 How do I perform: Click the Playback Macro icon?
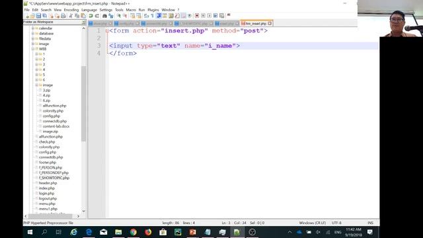pos(209,16)
